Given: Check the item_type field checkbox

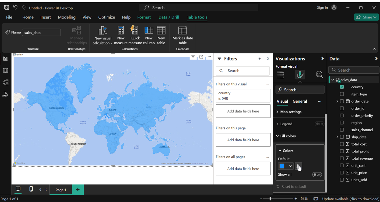Looking at the screenshot, I should [342, 94].
